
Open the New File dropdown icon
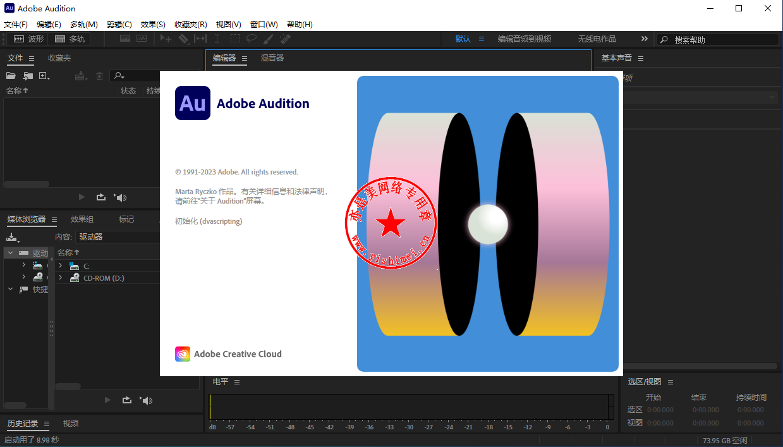(x=44, y=76)
